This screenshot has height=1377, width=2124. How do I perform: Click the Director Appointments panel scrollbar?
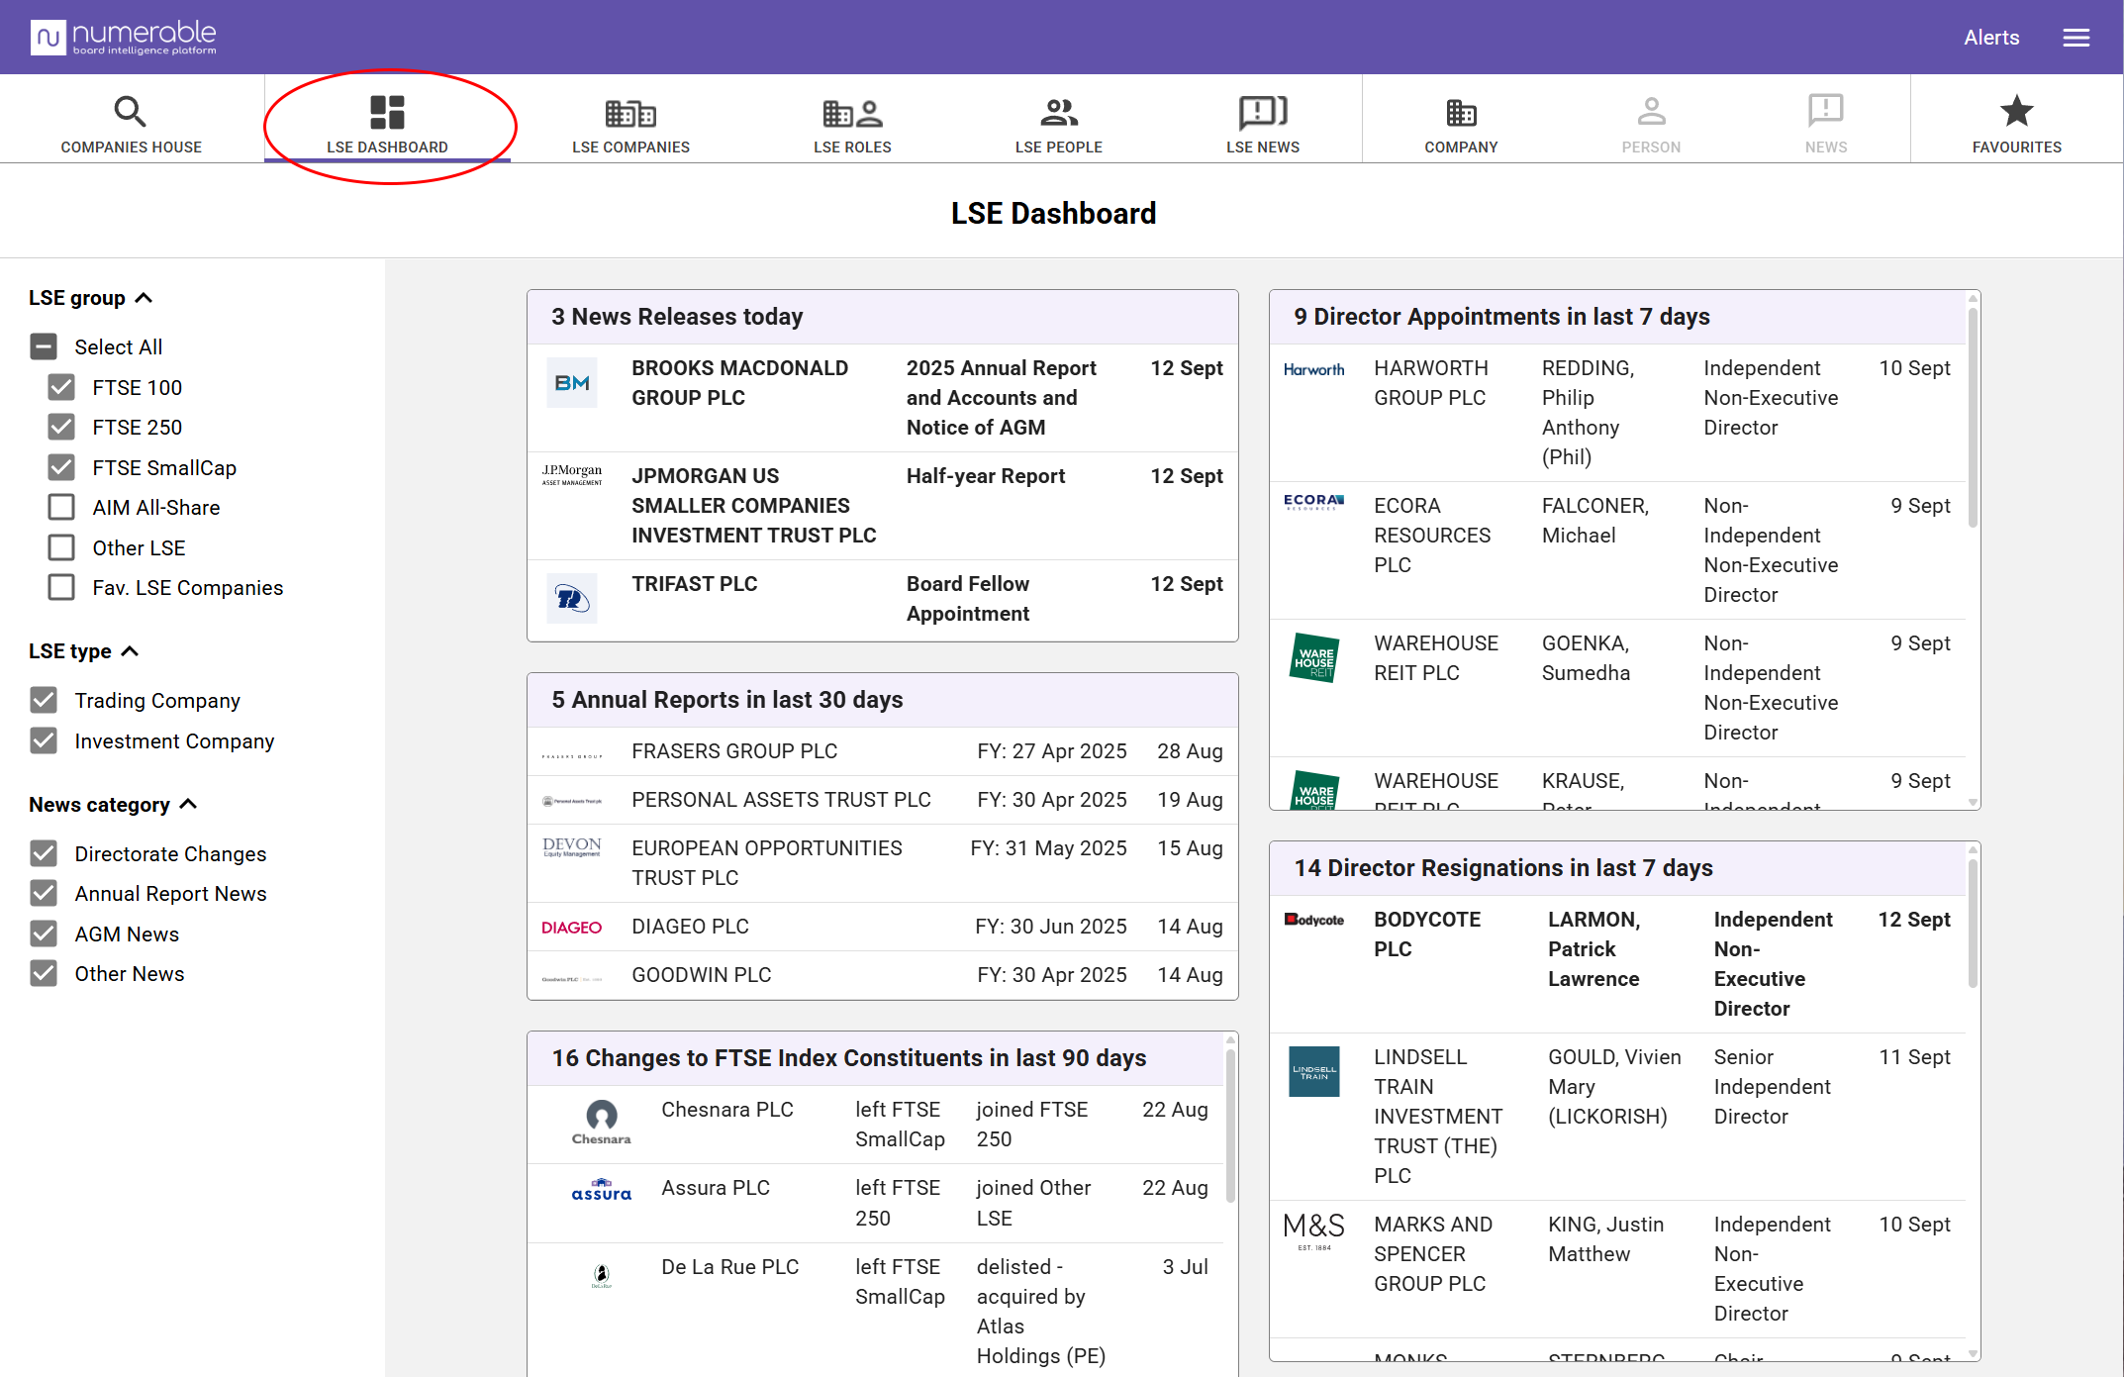(1972, 420)
